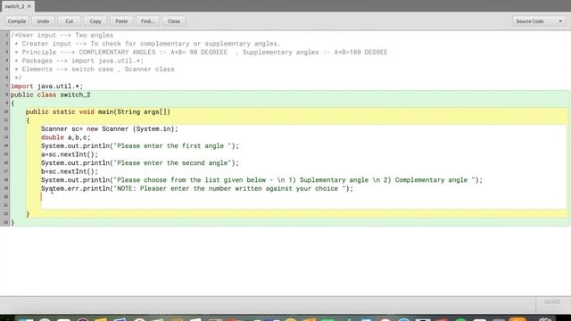The height and width of the screenshot is (321, 571).
Task: Click the comment 'Creater input --> To check for complementary'
Action: tap(147, 44)
